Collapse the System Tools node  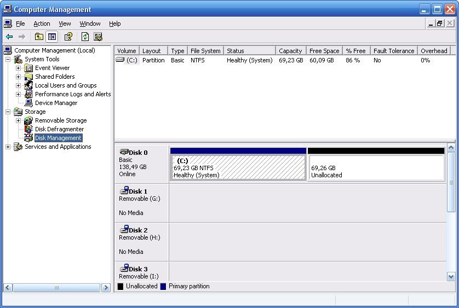8,60
